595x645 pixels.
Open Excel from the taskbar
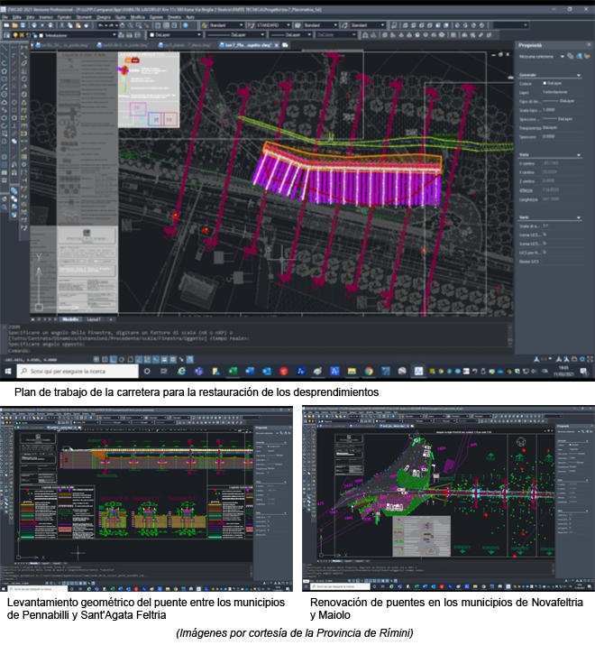pyautogui.click(x=233, y=371)
